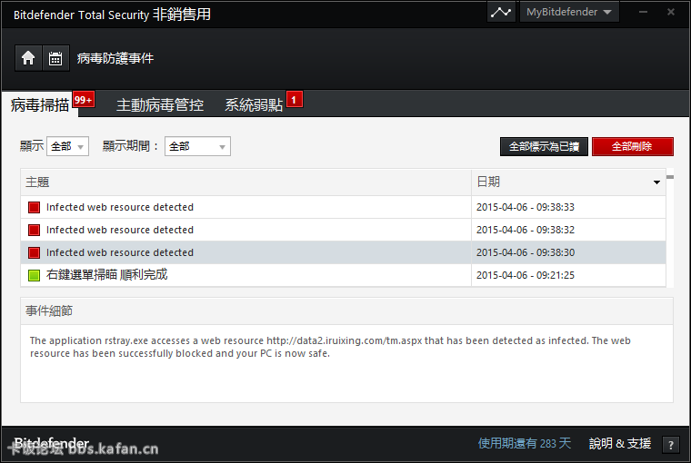
Task: Switch to the 主動病毒管控 tab
Action: click(160, 105)
